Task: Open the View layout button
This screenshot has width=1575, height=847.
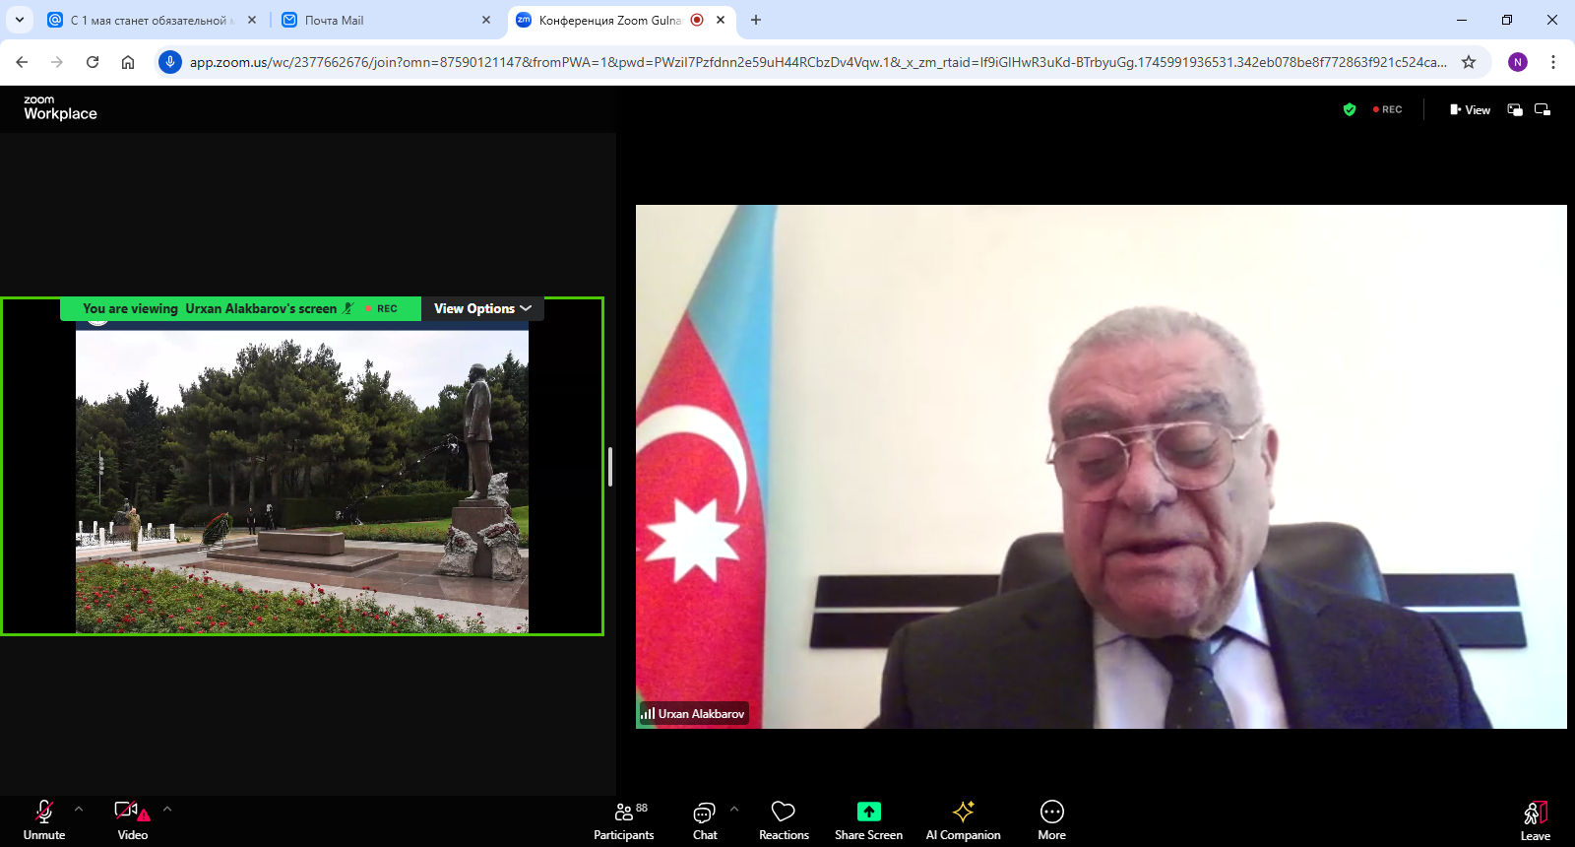Action: pos(1470,109)
